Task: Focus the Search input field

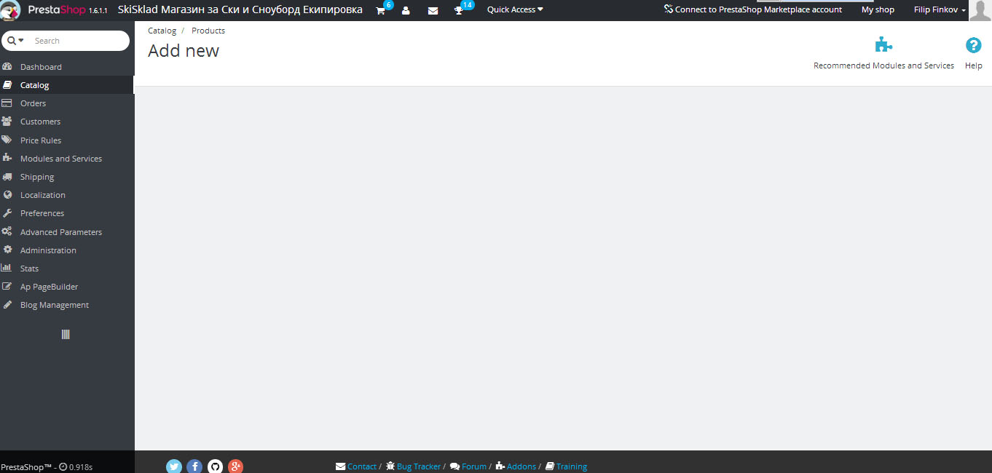Action: (x=79, y=41)
